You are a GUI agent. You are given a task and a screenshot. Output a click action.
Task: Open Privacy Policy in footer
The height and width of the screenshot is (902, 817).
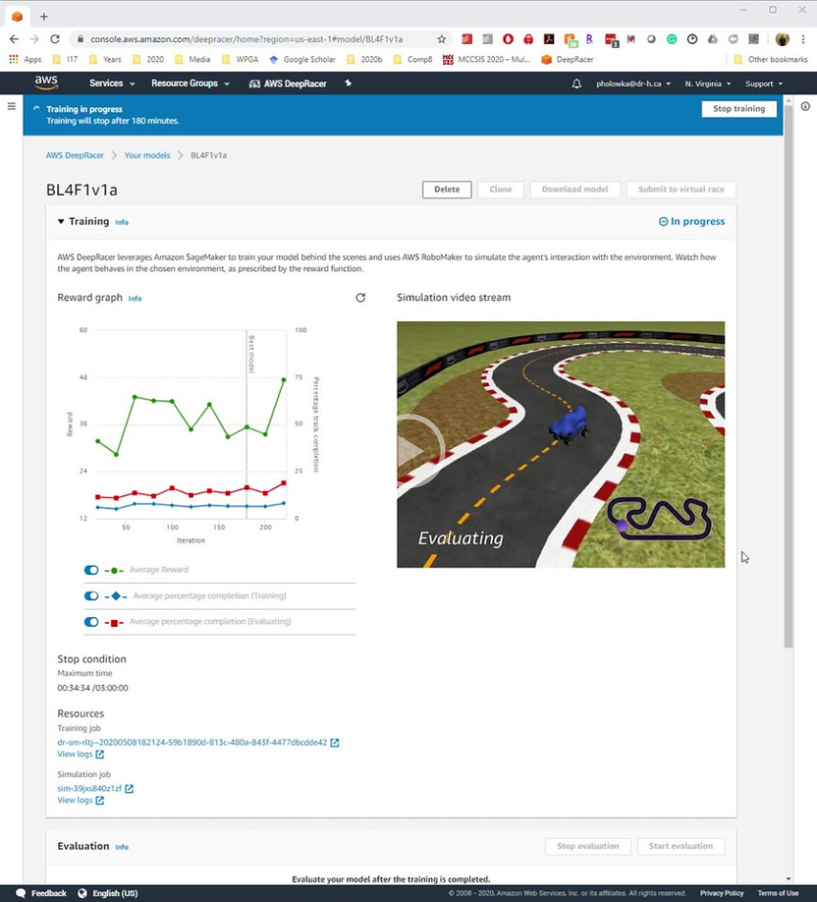coord(721,893)
